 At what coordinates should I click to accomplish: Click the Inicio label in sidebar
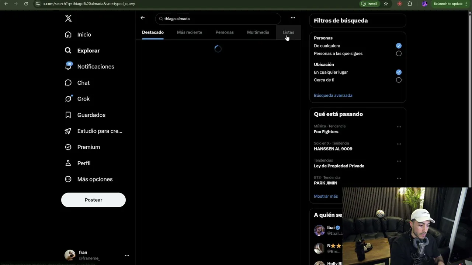click(84, 35)
